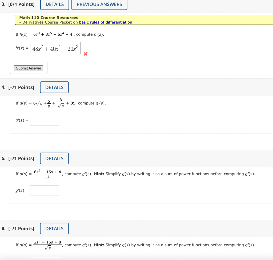
Task: Click the red incorrect X mark on problem 3
Action: 85,54
